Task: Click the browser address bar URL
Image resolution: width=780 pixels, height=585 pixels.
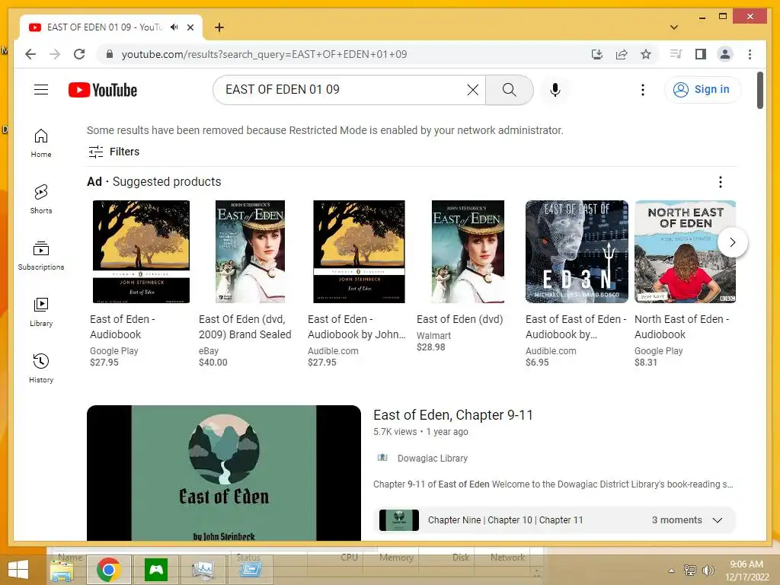Action: coord(264,54)
